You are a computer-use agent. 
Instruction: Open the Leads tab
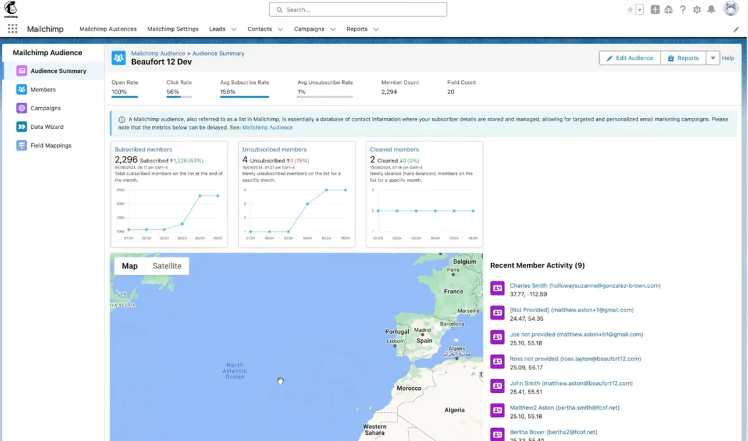[x=217, y=29]
